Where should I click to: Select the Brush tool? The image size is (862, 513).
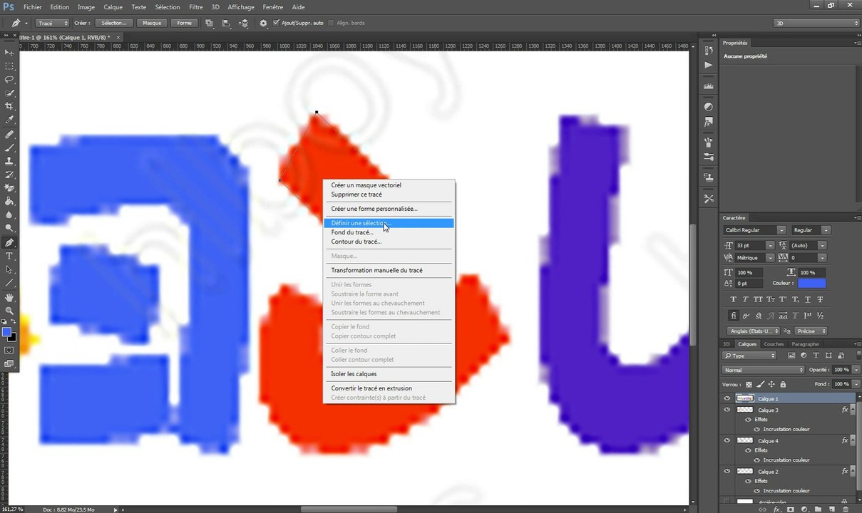pos(9,147)
